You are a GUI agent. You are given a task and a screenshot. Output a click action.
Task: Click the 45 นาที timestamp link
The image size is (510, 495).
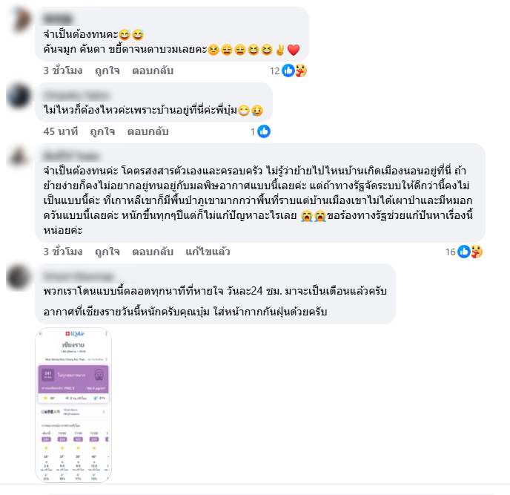pyautogui.click(x=61, y=131)
